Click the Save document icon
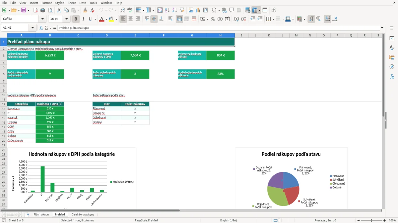398x223 pixels. [x=24, y=10]
